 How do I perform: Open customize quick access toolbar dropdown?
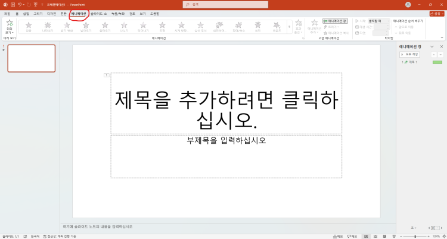click(x=42, y=5)
